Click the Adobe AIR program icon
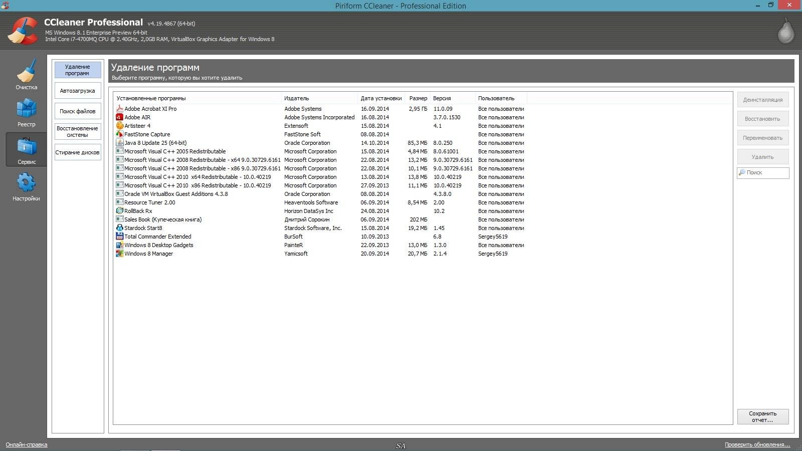The height and width of the screenshot is (451, 802). point(120,117)
